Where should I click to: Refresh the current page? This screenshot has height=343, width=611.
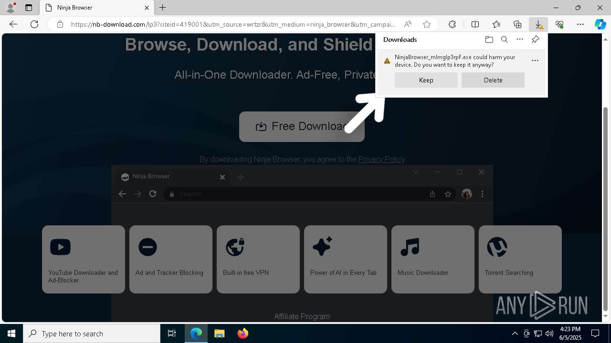(x=34, y=24)
